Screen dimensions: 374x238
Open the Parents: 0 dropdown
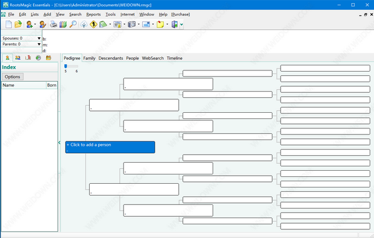point(39,44)
